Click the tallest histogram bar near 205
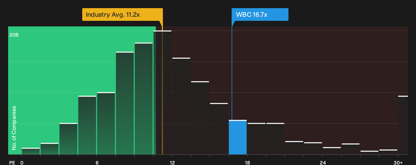Screen dimensions: 416x165 click(x=162, y=92)
